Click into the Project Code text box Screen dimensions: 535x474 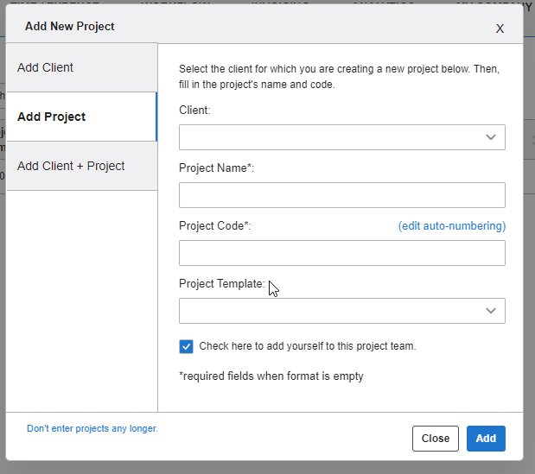click(341, 253)
